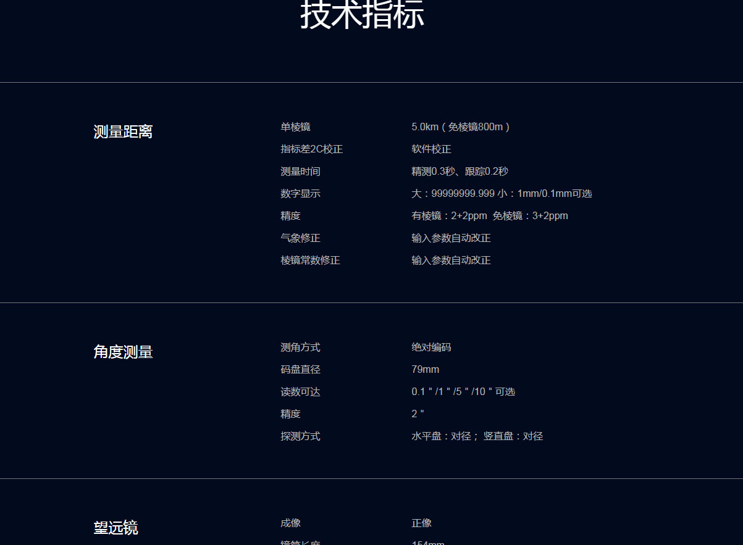Select the 指标差2C校正 label
743x545 pixels.
[311, 149]
